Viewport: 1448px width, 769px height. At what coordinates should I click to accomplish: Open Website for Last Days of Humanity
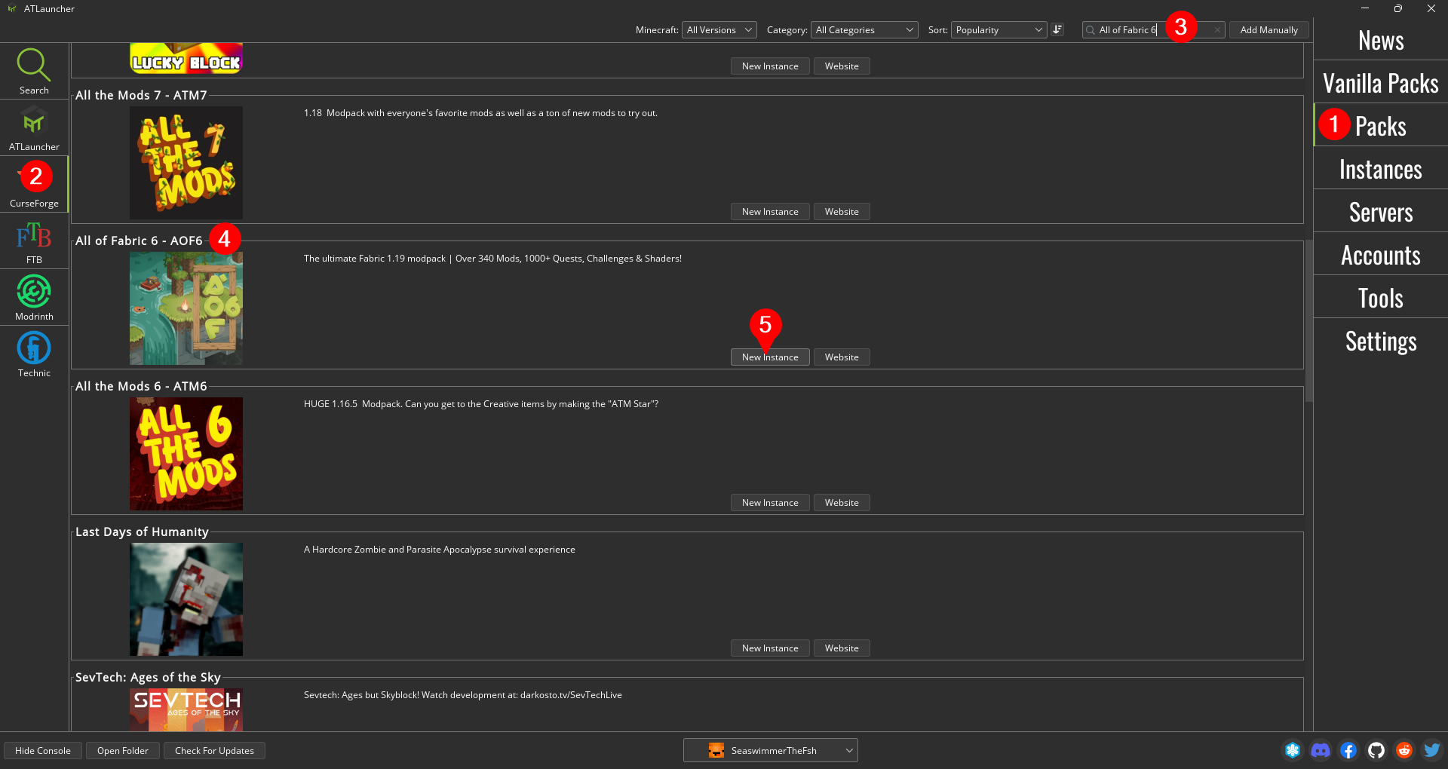tap(842, 648)
